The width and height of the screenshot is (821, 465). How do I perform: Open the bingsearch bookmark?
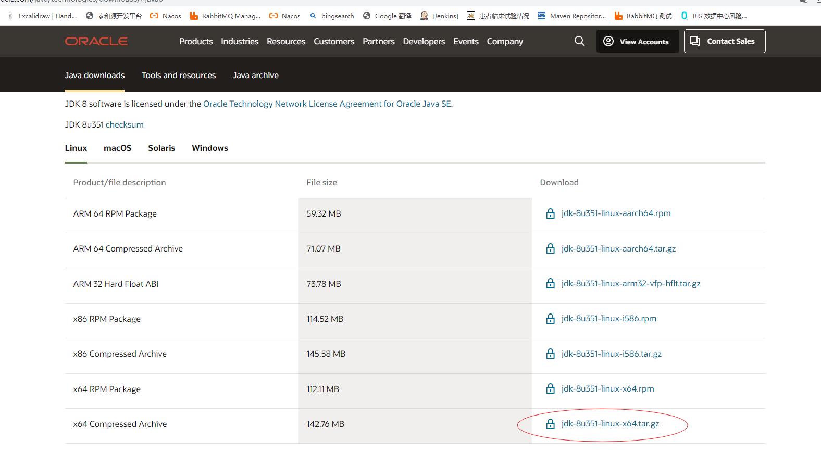click(x=332, y=16)
